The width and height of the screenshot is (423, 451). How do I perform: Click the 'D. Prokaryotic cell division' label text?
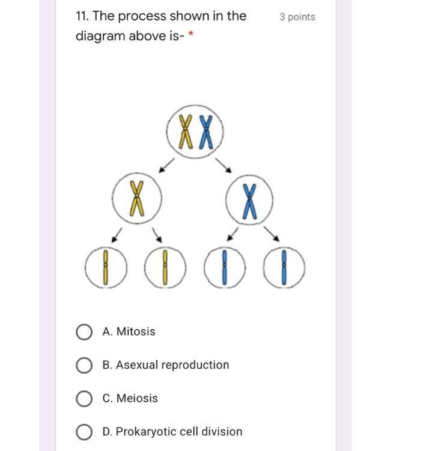[x=172, y=432]
